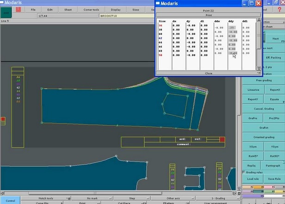
Task: Select size 50 row label in grading table
Action: [x=160, y=55]
